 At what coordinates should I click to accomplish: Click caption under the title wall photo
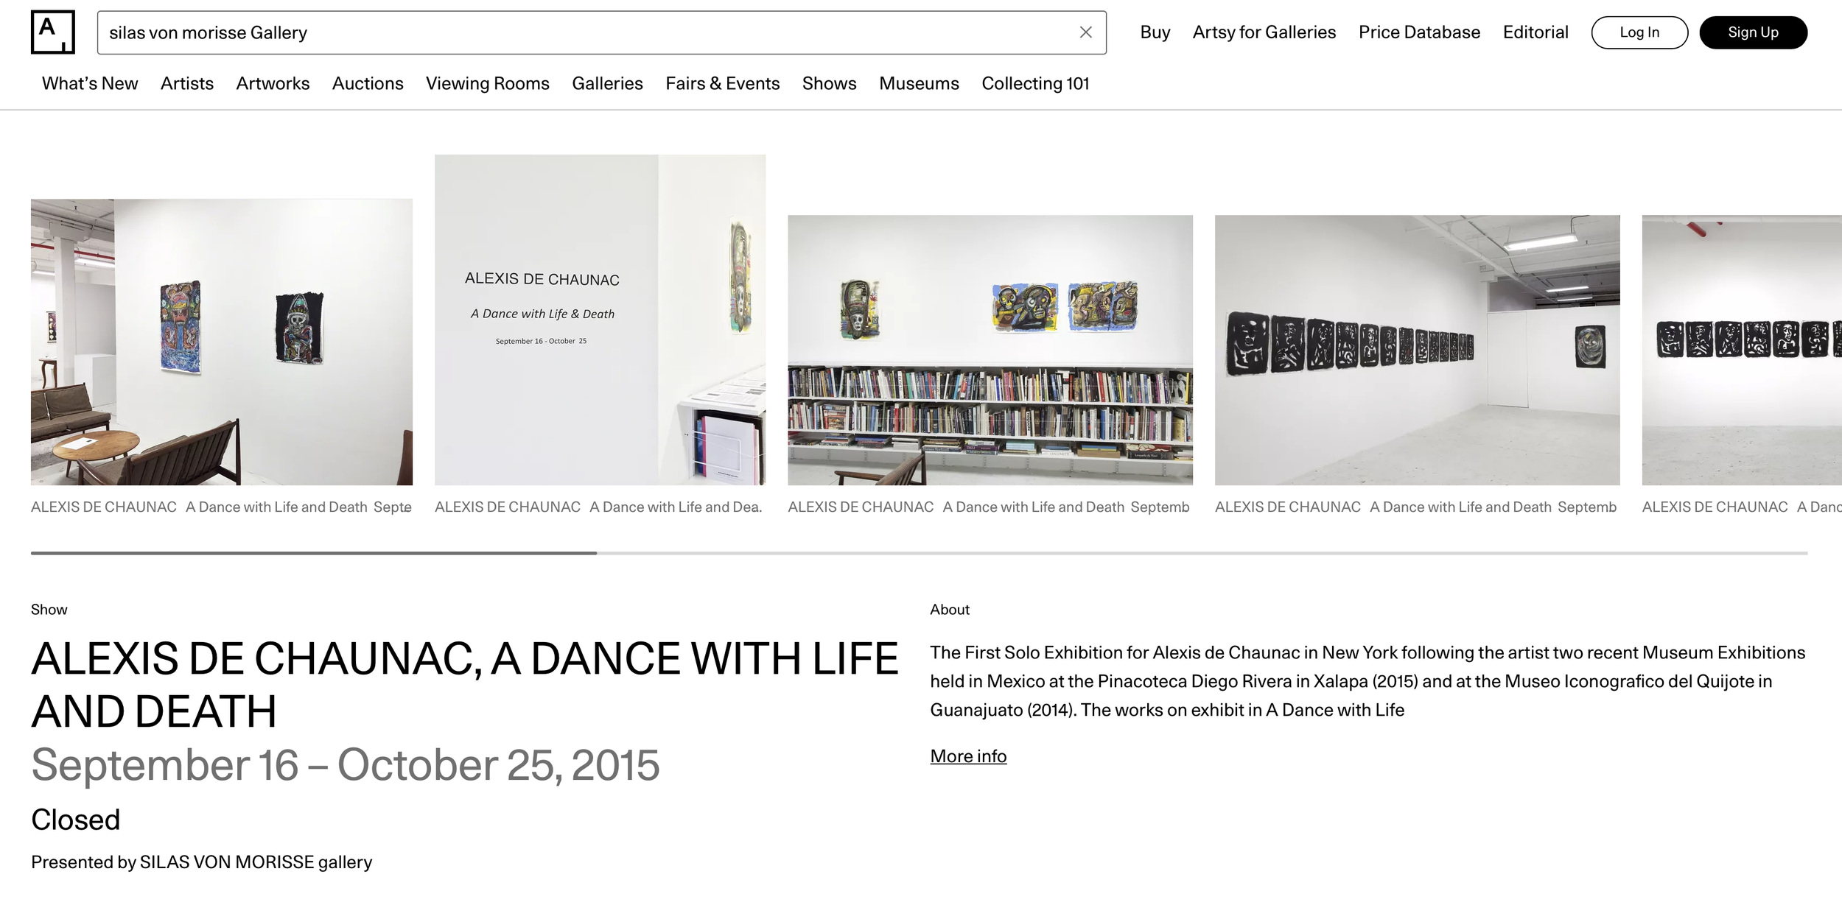pyautogui.click(x=598, y=507)
